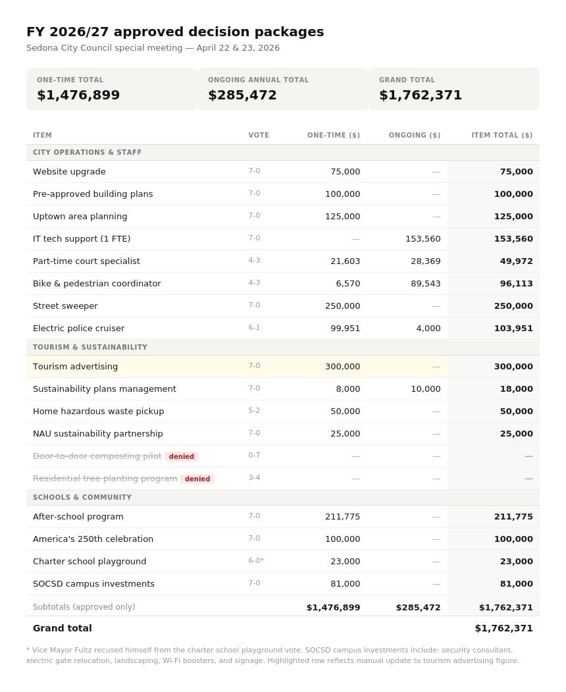Click the struck-through Residential tree planting program item
566x692 pixels.
pos(105,479)
